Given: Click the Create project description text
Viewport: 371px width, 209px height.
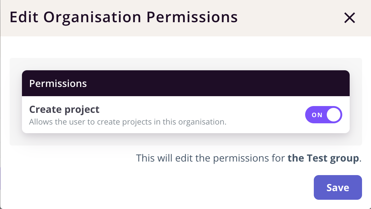Looking at the screenshot, I should point(128,122).
